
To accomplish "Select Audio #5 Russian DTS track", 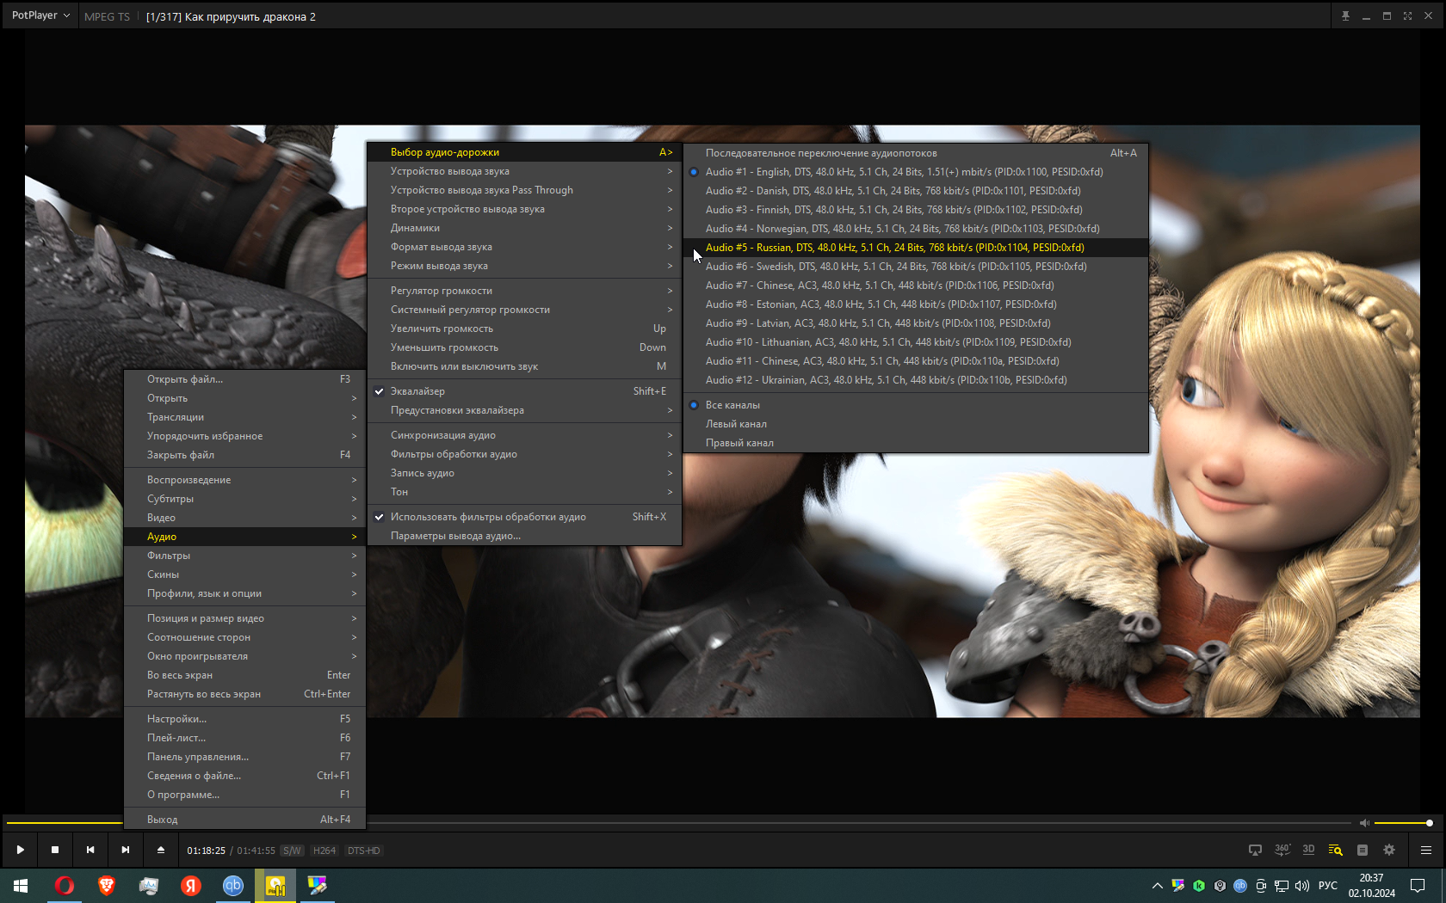I will (x=916, y=248).
